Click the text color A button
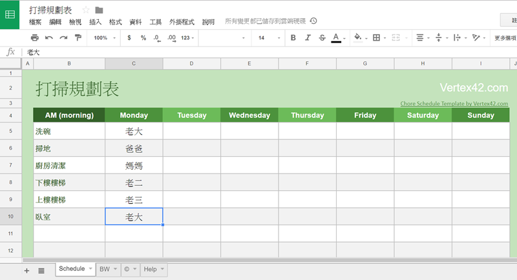Image resolution: width=517 pixels, height=280 pixels. coord(336,38)
